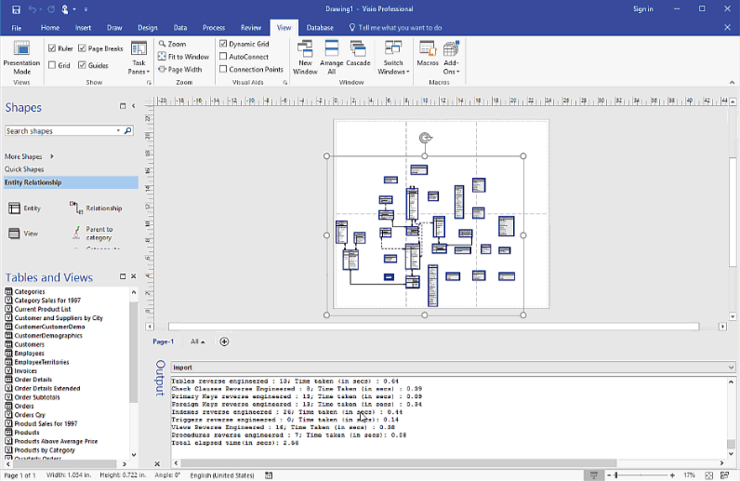Select the Entity Relationship stencil
This screenshot has height=481, width=740.
click(x=71, y=182)
